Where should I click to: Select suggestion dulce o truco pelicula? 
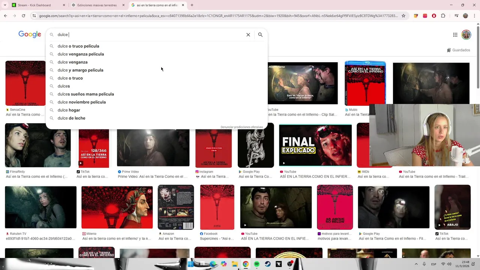157,46
